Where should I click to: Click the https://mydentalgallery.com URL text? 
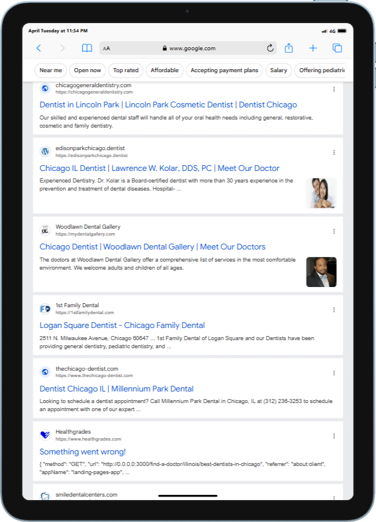click(x=85, y=234)
